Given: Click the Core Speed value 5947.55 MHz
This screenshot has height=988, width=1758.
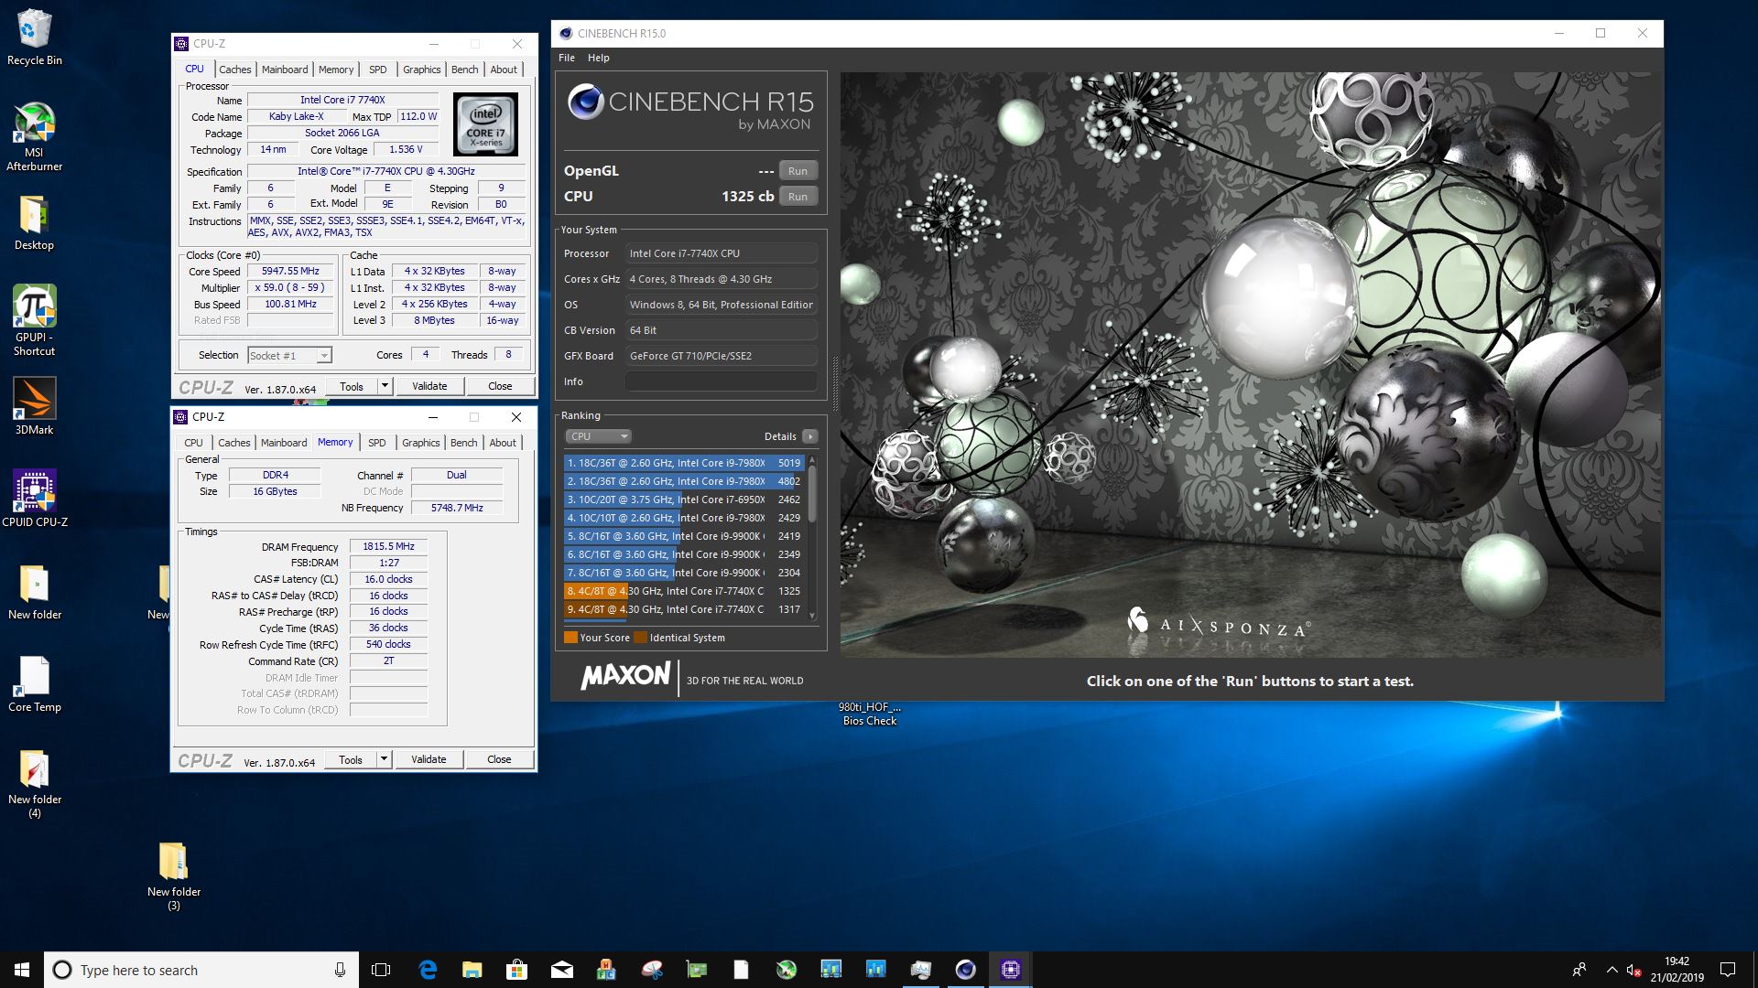Looking at the screenshot, I should (290, 272).
